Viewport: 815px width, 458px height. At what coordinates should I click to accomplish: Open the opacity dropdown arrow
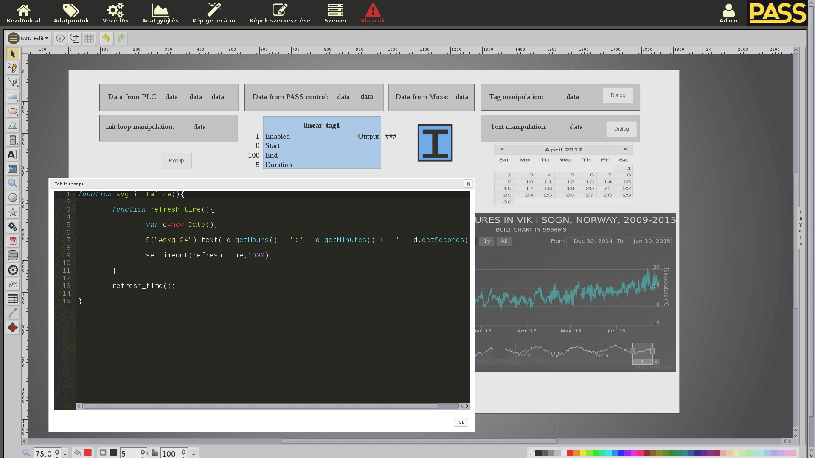click(194, 453)
